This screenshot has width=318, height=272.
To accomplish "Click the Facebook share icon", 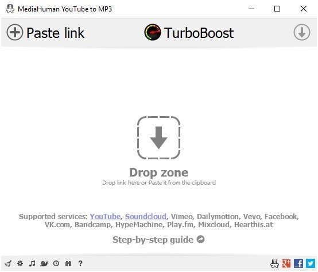I will point(298,263).
